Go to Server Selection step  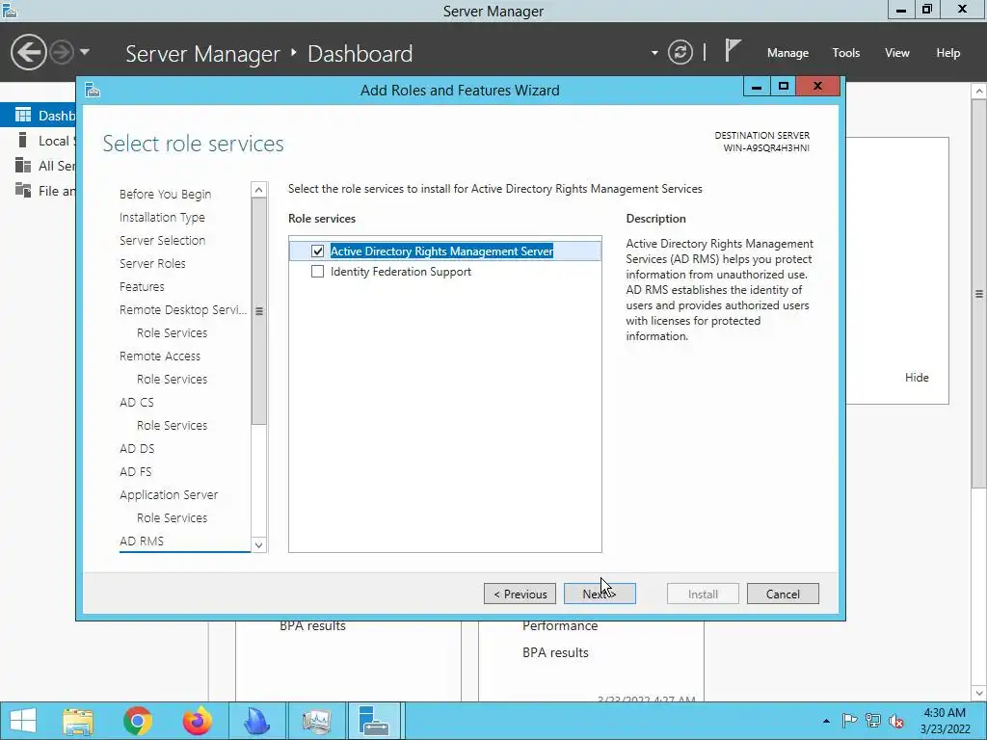click(x=162, y=240)
